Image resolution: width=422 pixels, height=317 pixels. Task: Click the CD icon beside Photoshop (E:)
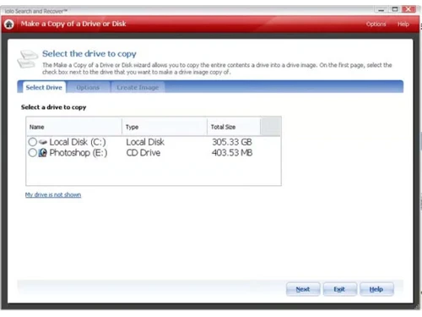42,153
